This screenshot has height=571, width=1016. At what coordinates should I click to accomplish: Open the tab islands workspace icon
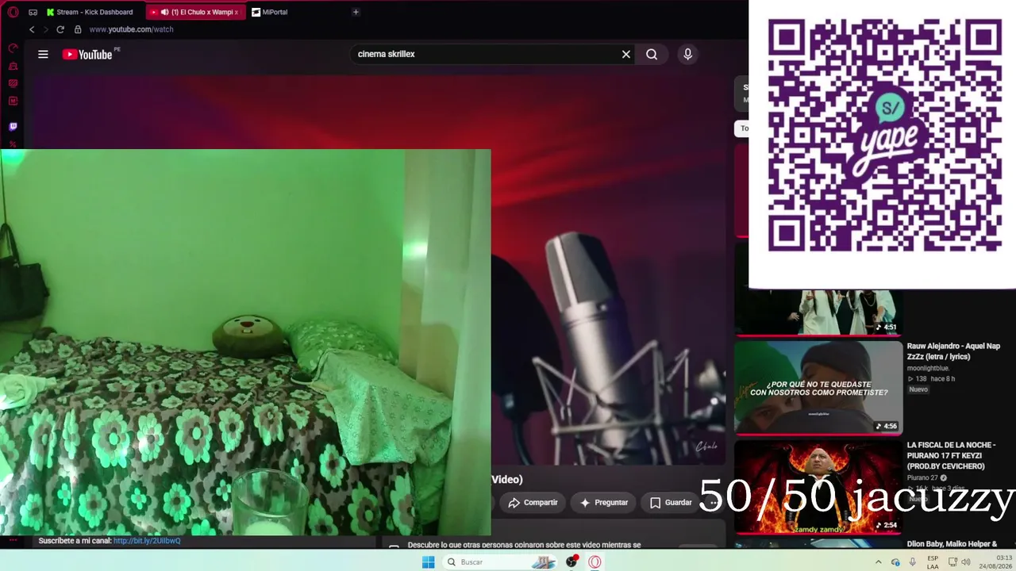(x=33, y=12)
